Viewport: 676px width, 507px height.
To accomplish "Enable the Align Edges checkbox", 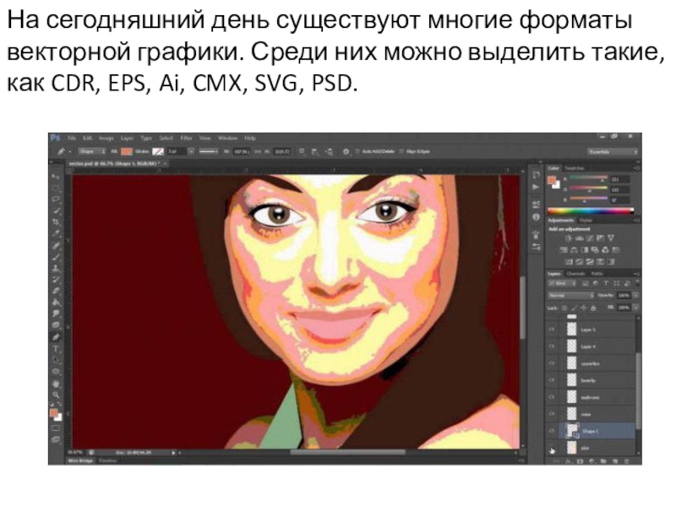I will coord(402,151).
